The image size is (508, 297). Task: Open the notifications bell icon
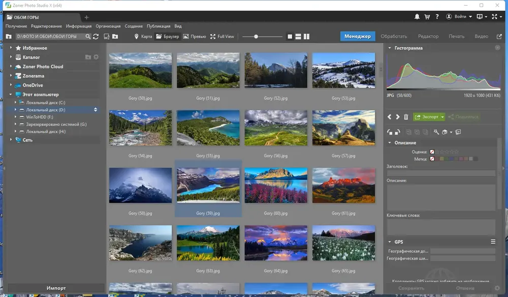(x=417, y=17)
